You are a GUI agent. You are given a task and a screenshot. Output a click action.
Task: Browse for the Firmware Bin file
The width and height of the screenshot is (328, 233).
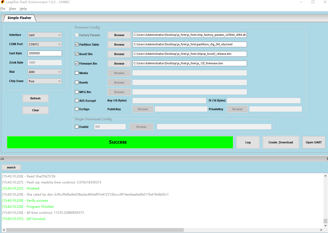119,64
